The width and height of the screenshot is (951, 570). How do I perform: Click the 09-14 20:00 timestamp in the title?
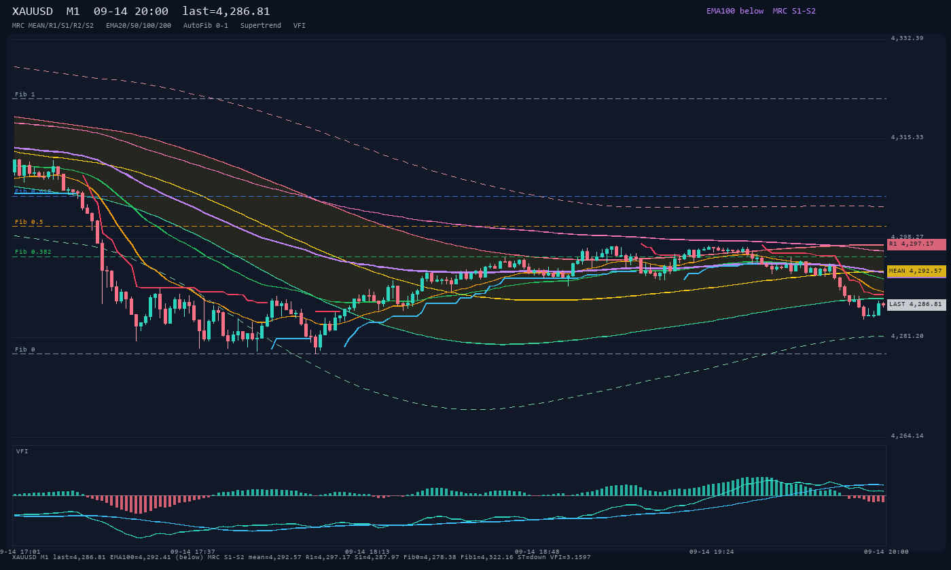tap(131, 12)
